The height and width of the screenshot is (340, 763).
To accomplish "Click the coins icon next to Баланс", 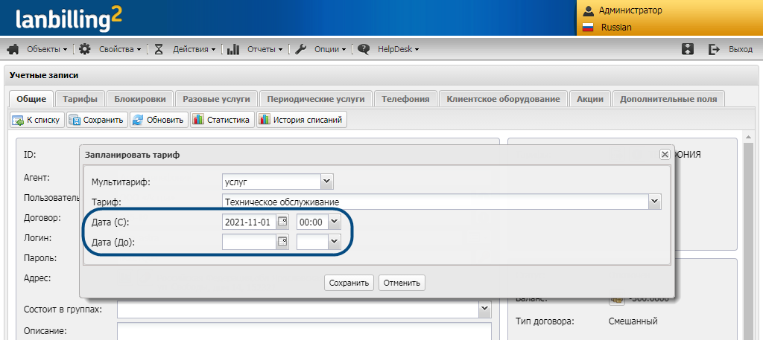I will (616, 299).
